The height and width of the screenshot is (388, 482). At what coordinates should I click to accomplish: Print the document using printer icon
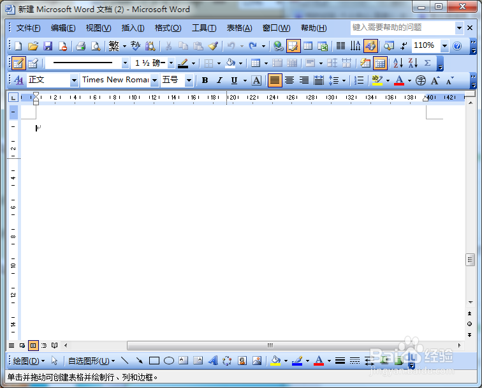80,46
